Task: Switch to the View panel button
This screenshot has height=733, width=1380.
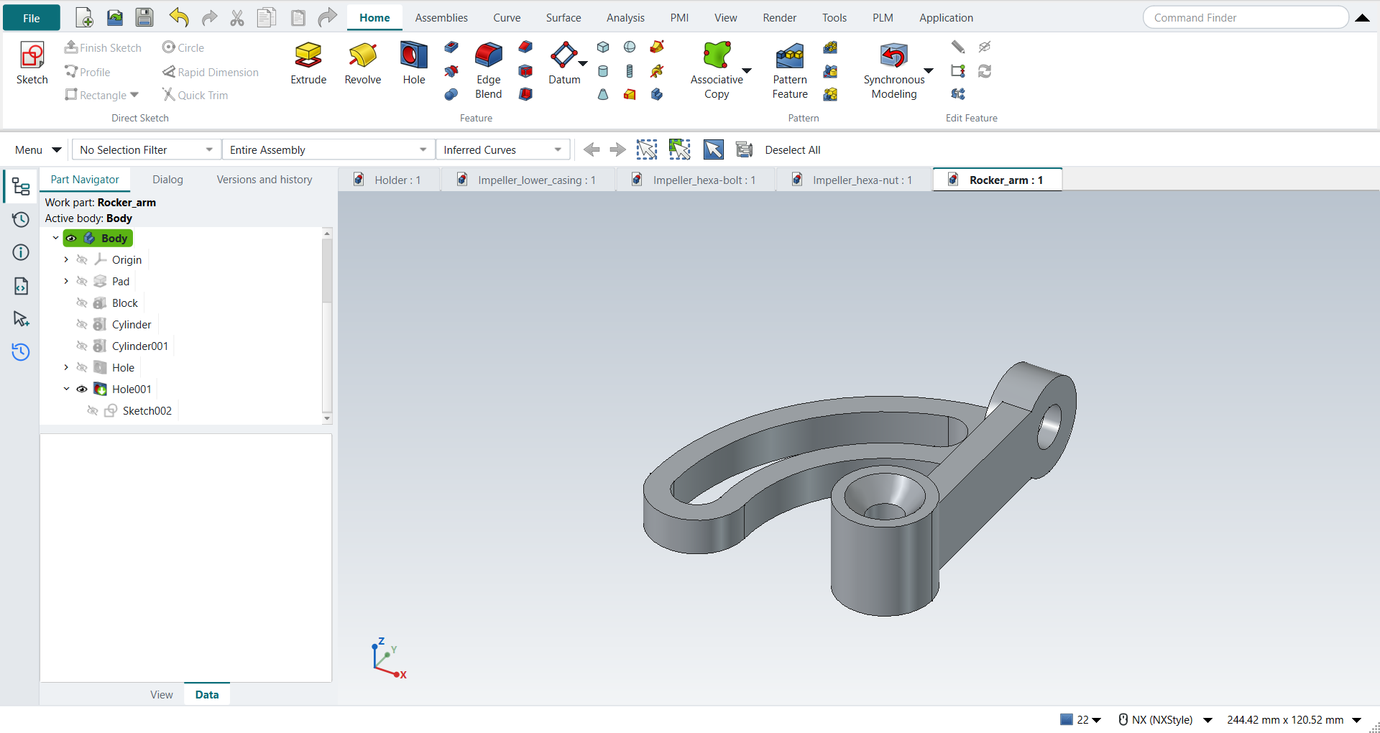Action: point(162,694)
